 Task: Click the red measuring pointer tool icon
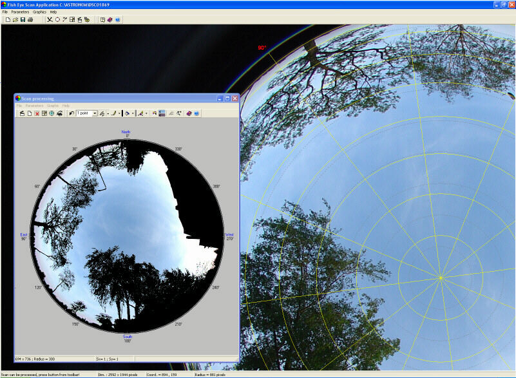pos(64,20)
